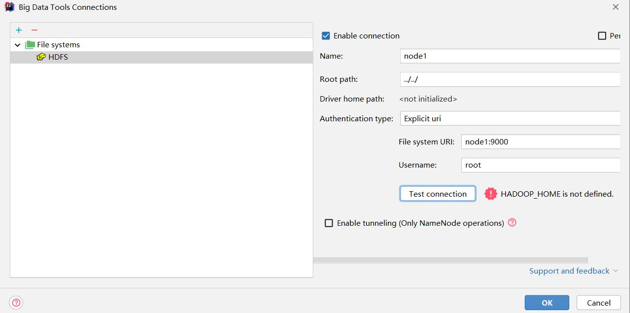Click the '<not initialized>' driver home path text
Image resolution: width=630 pixels, height=313 pixels.
(428, 99)
